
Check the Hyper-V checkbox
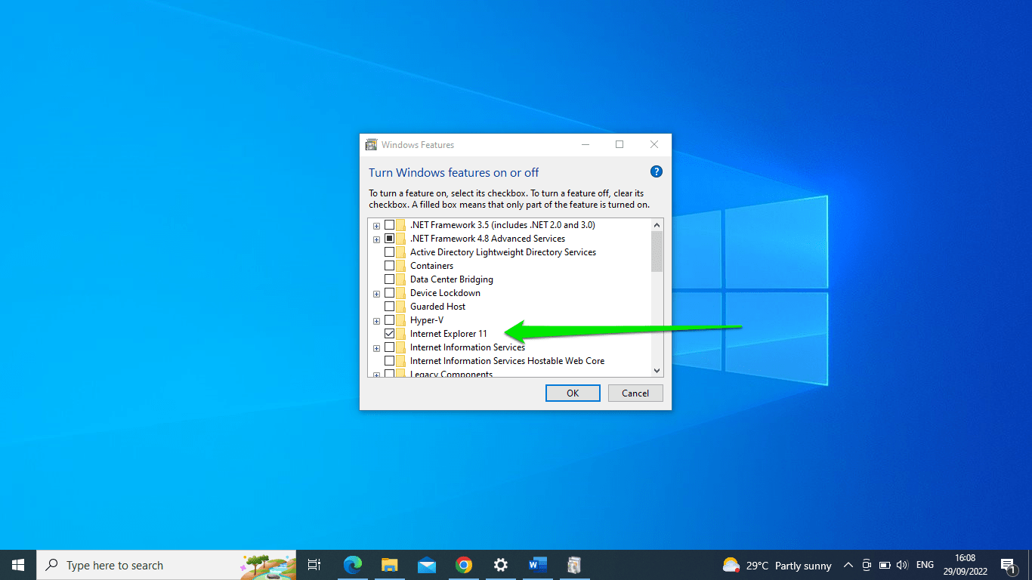(x=389, y=319)
